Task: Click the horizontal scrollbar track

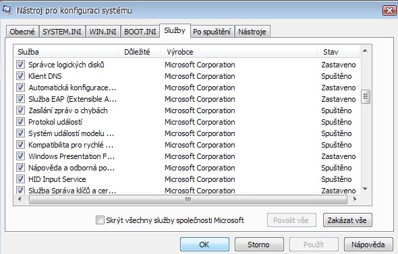Action: pos(188,199)
